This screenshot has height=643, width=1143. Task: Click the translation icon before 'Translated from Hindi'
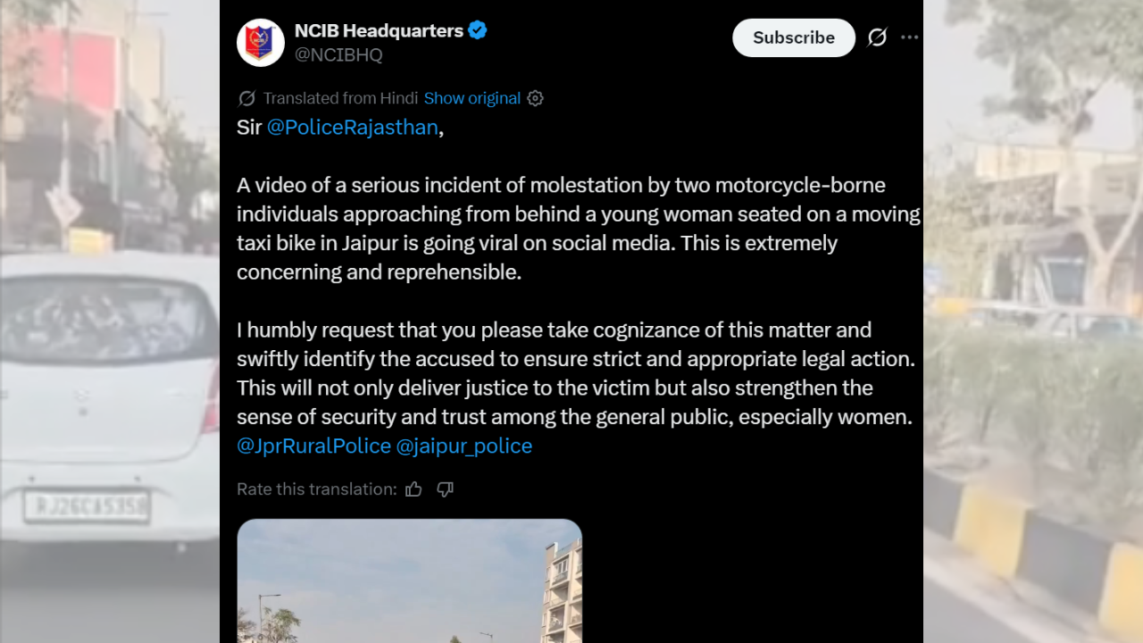pyautogui.click(x=246, y=98)
